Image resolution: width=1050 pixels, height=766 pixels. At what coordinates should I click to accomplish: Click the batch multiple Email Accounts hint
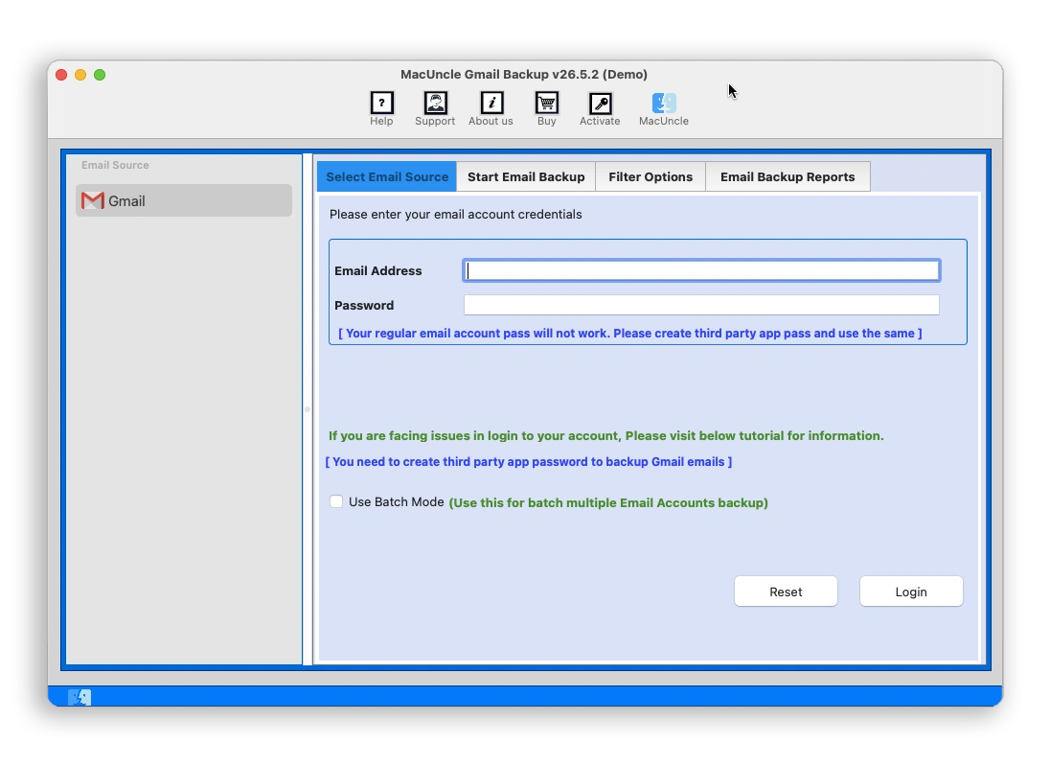click(608, 502)
